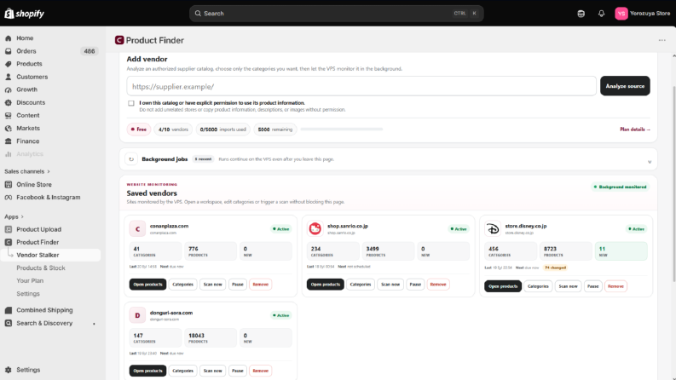Open the three-dot page menu
The width and height of the screenshot is (676, 380).
tap(662, 40)
